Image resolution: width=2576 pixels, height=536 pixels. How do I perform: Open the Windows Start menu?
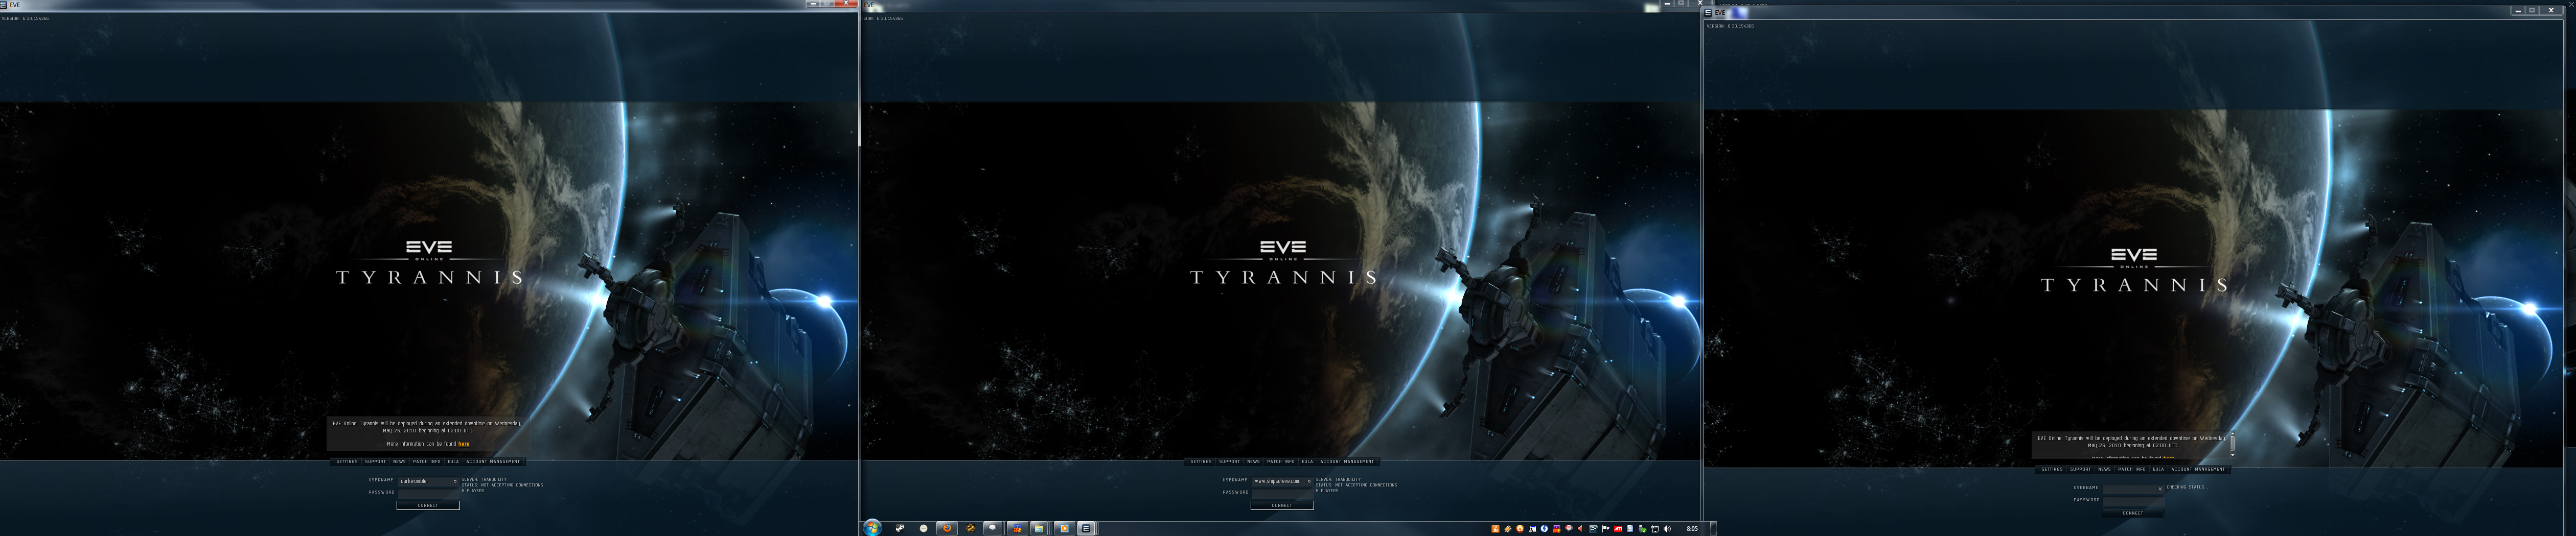pos(872,527)
